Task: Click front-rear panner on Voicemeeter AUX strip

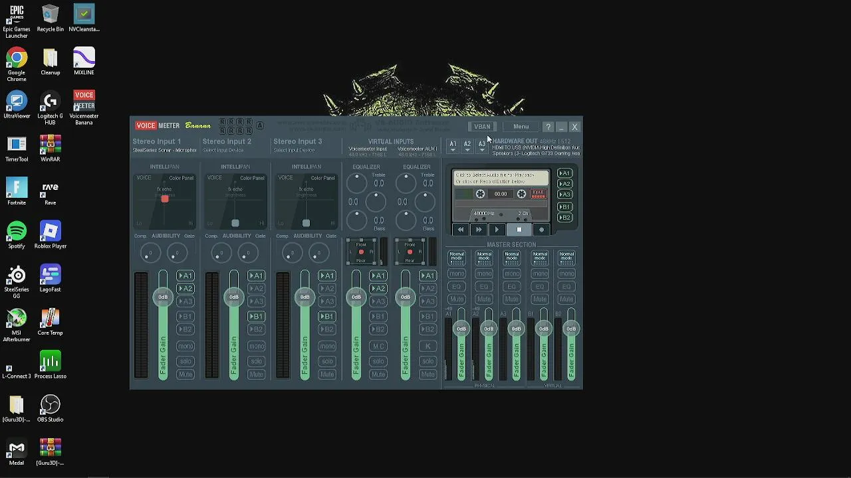Action: [410, 252]
